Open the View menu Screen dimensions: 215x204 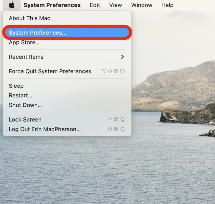pos(115,5)
